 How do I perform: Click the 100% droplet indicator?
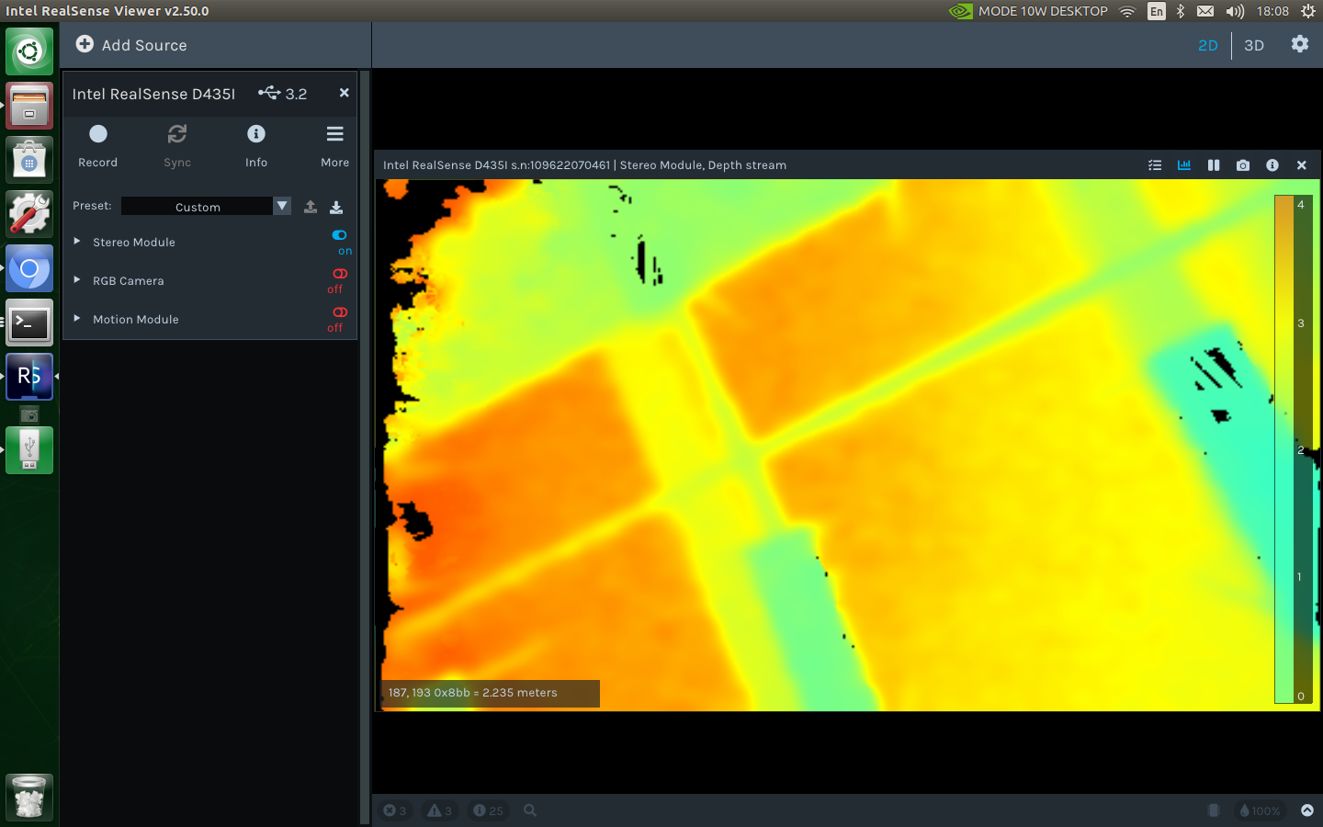1260,810
